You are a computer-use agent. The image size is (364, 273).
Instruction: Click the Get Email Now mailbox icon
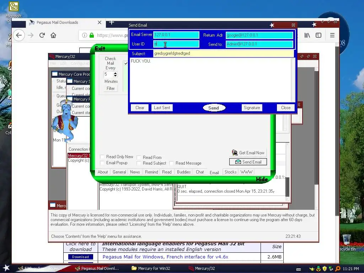(235, 152)
